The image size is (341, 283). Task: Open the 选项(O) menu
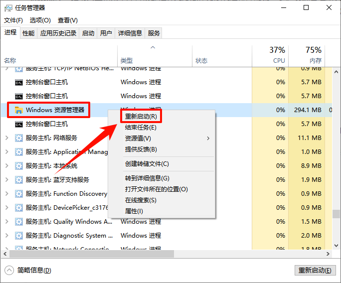[x=40, y=20]
